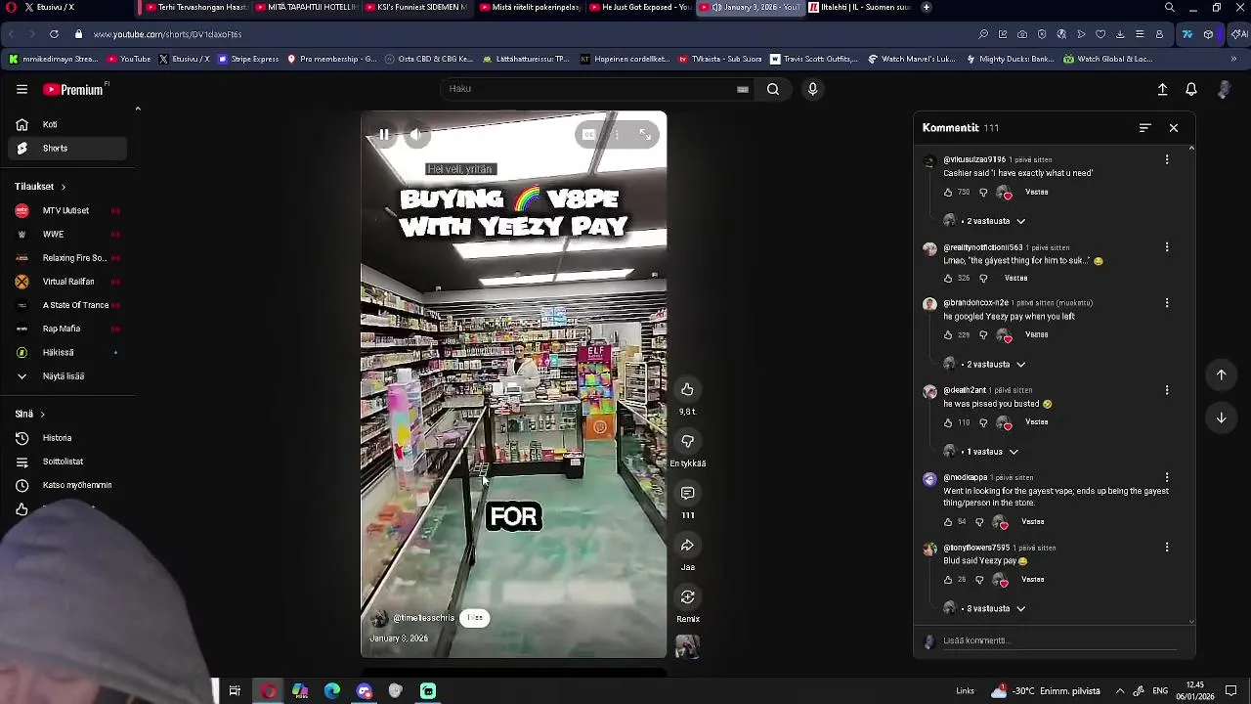This screenshot has height=704, width=1251.
Task: Start voice search with microphone
Action: (x=812, y=89)
